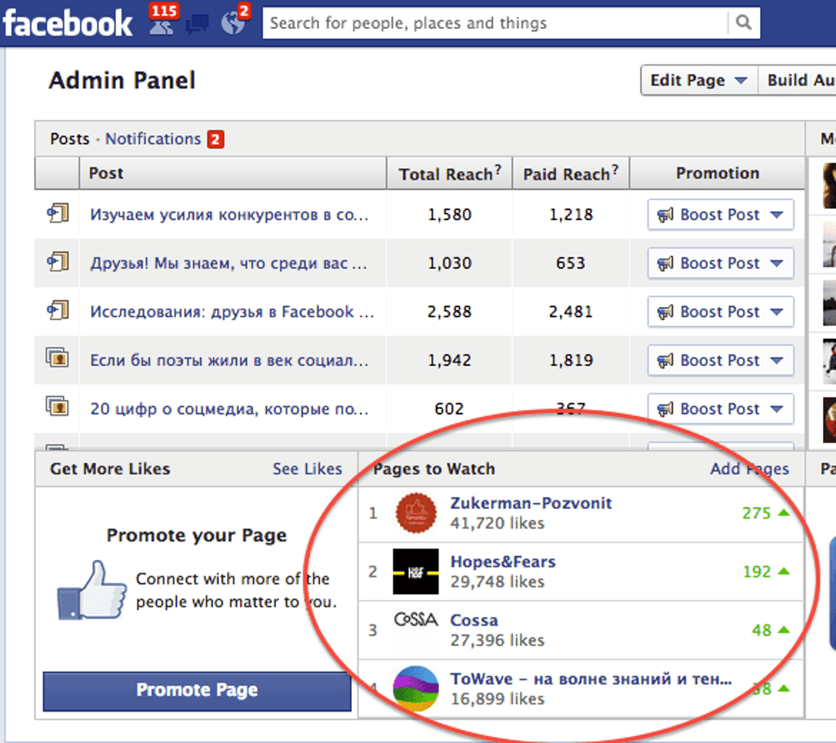Image resolution: width=836 pixels, height=743 pixels.
Task: Open post "Изучаем усилия конкурентов в со..."
Action: (229, 215)
